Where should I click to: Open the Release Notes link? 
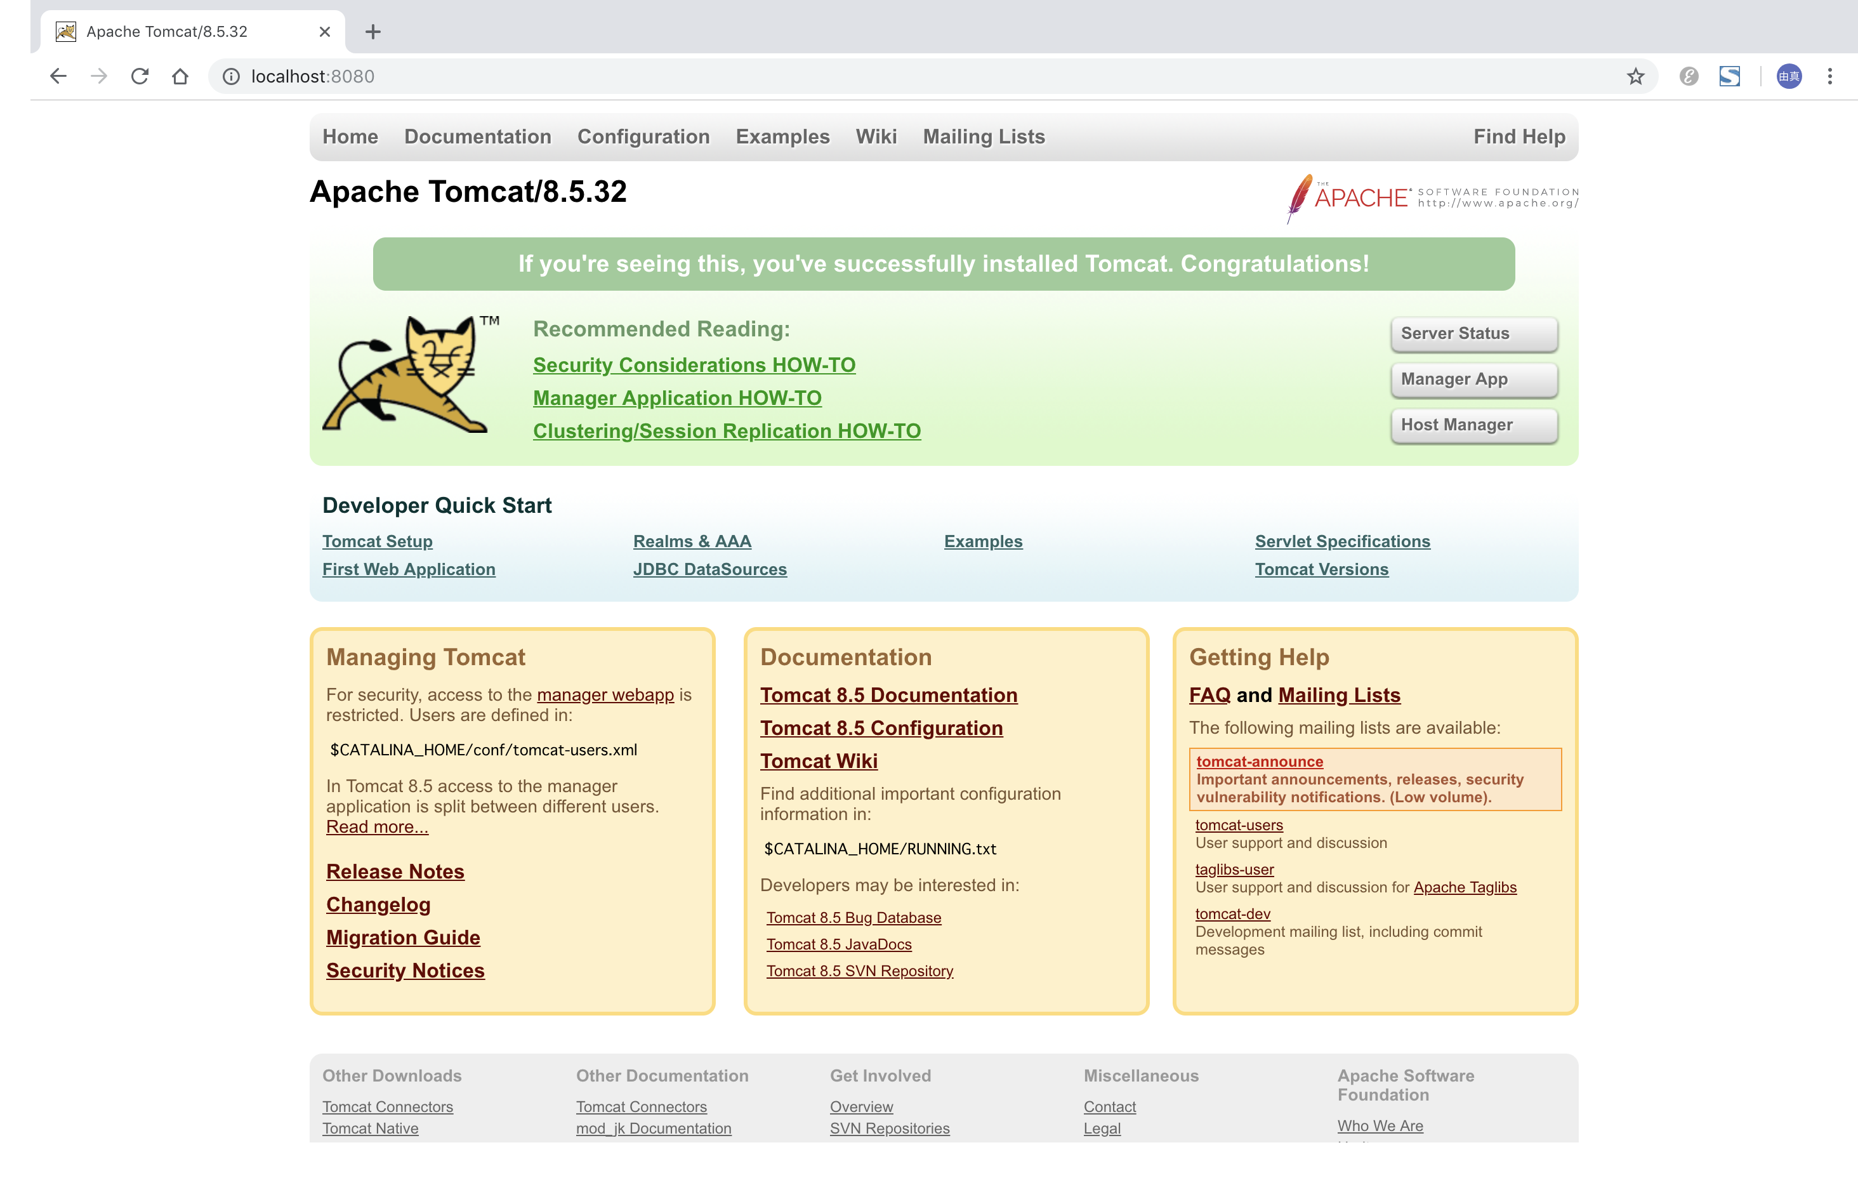[395, 871]
